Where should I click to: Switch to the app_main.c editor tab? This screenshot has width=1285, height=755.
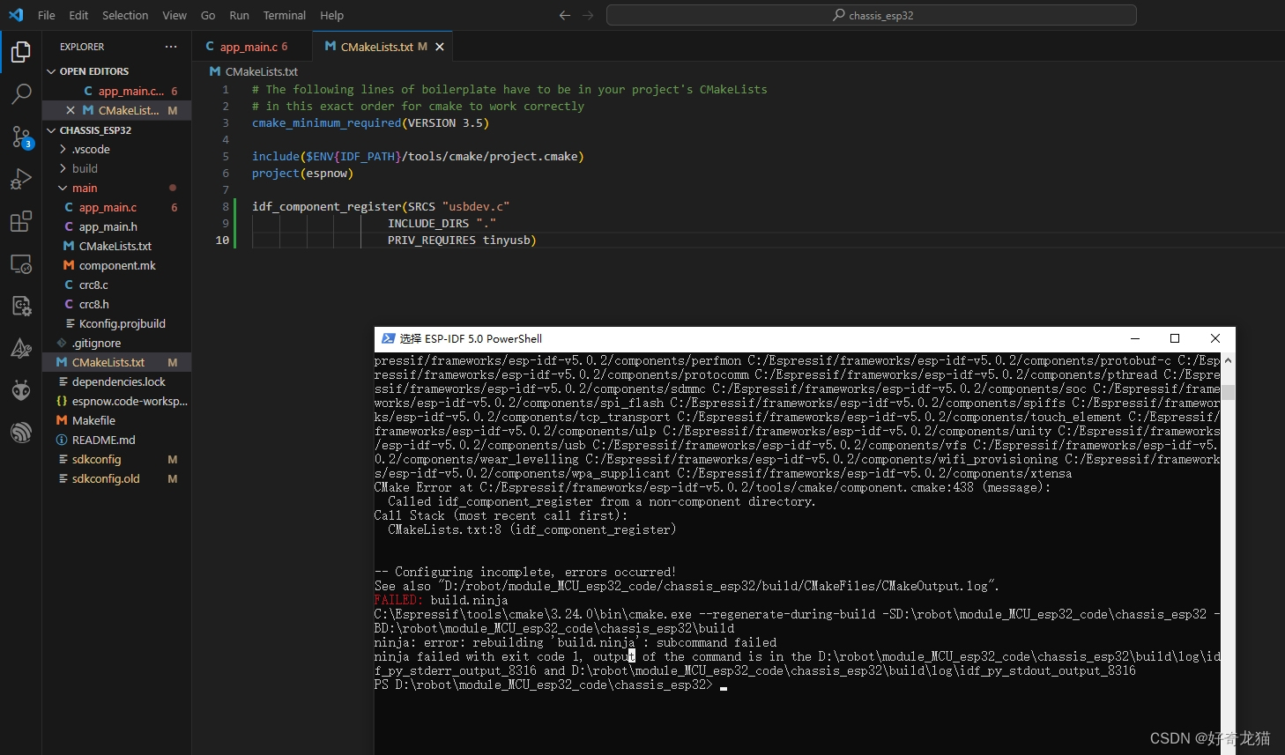coord(252,47)
